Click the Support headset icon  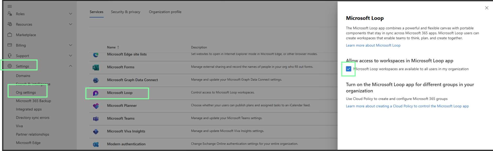[x=10, y=56]
